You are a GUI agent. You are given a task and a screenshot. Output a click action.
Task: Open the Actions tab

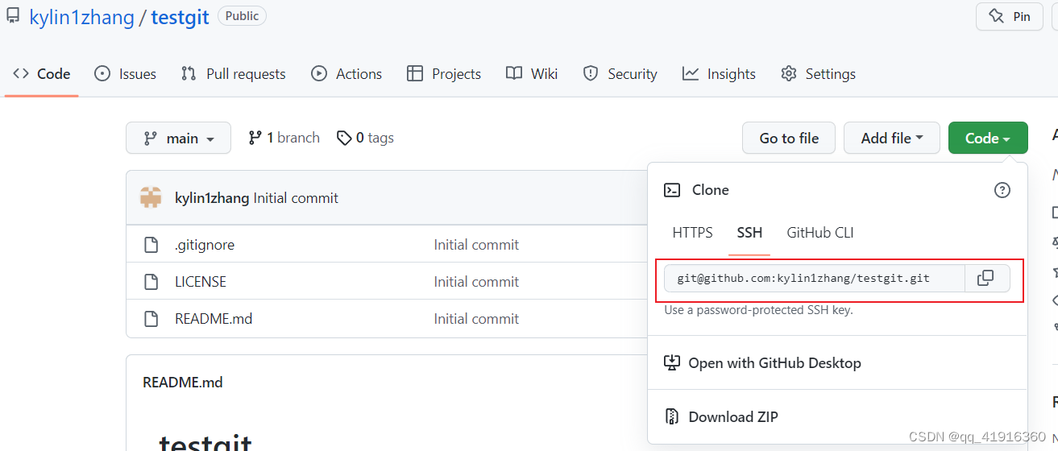346,74
